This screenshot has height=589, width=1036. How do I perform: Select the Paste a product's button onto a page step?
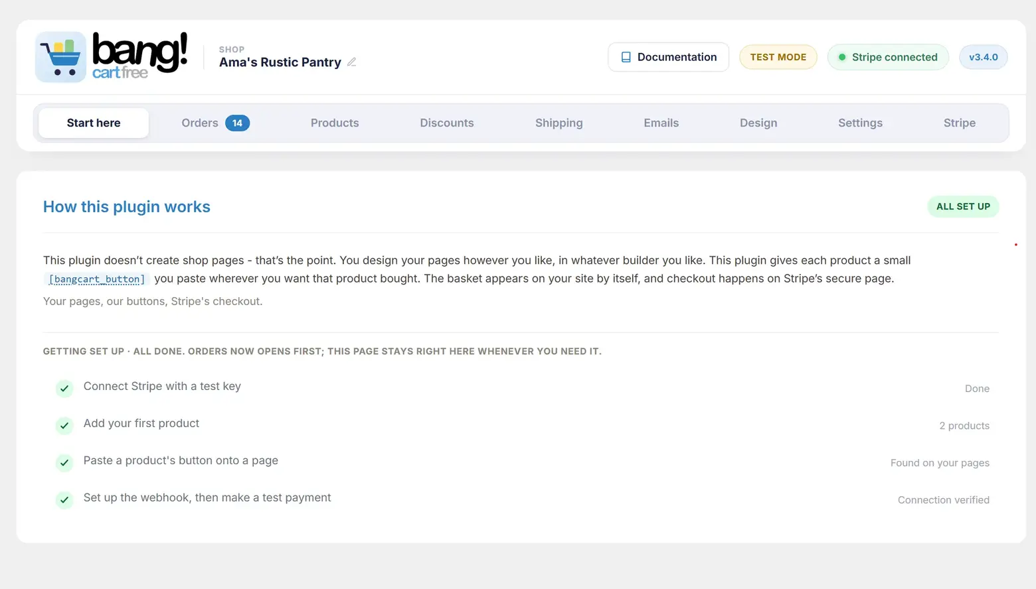[x=181, y=460]
